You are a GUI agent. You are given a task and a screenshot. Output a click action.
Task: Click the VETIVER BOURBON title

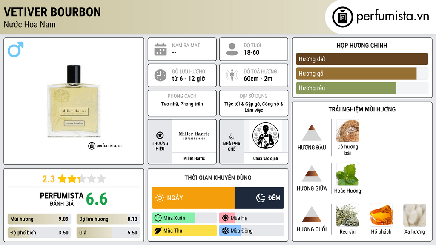[x=52, y=12]
